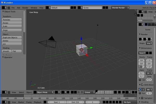The width and height of the screenshot is (156, 104).
Task: Open the Render menu in top bar
Action: [x=25, y=8]
